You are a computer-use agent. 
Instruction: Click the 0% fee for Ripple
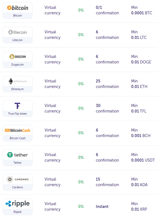81,206
